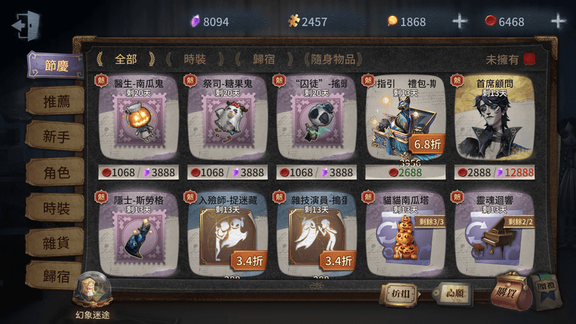Open the 幻象迷途 snow globe icon
Screen dimensions: 576x324
(x=92, y=290)
